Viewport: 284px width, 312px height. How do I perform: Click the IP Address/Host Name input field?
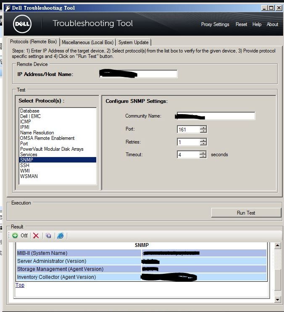coord(138,74)
